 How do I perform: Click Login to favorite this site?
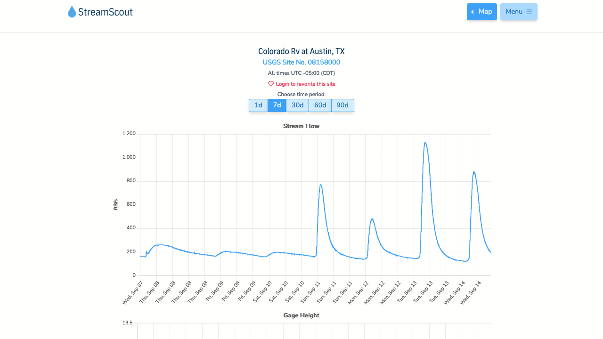306,84
